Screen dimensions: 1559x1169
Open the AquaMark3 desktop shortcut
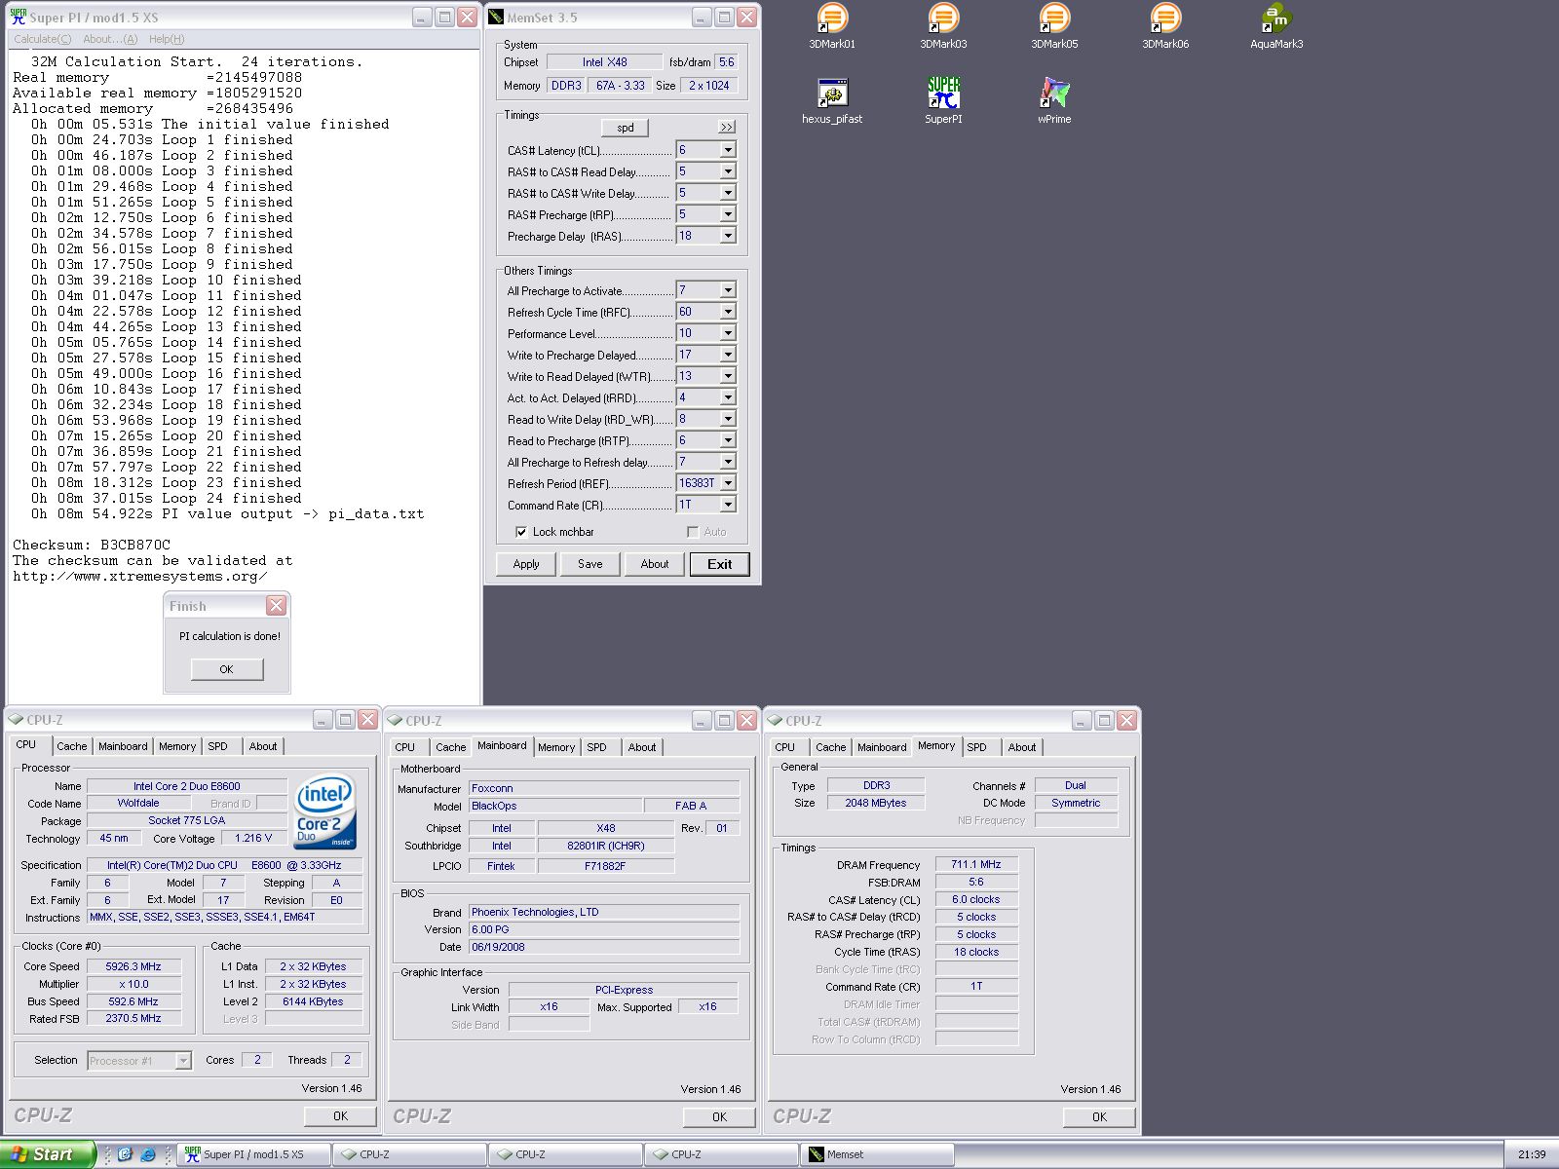pyautogui.click(x=1276, y=26)
